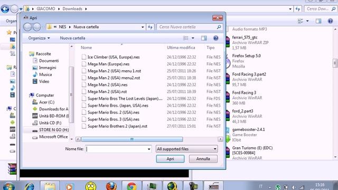338x190 pixels.
Task: Click the forward arrow in Apri dialog
Action: 36,27
